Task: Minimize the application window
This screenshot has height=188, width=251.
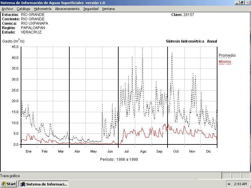Action: coord(237,3)
